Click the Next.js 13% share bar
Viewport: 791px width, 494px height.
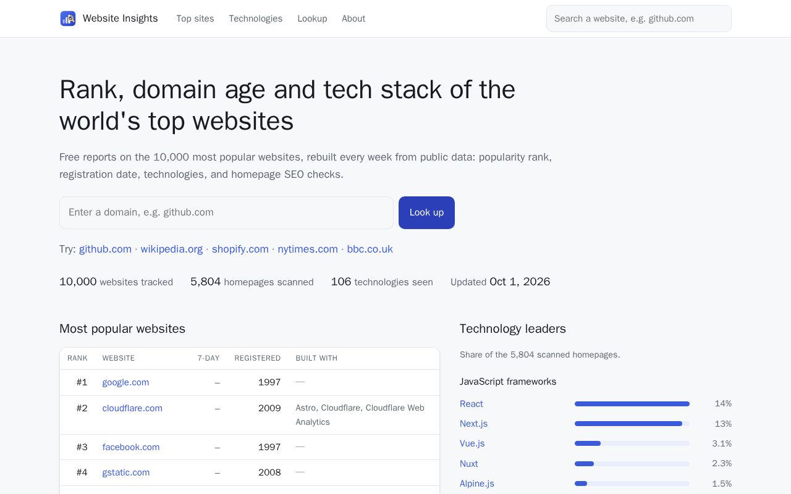click(x=632, y=424)
